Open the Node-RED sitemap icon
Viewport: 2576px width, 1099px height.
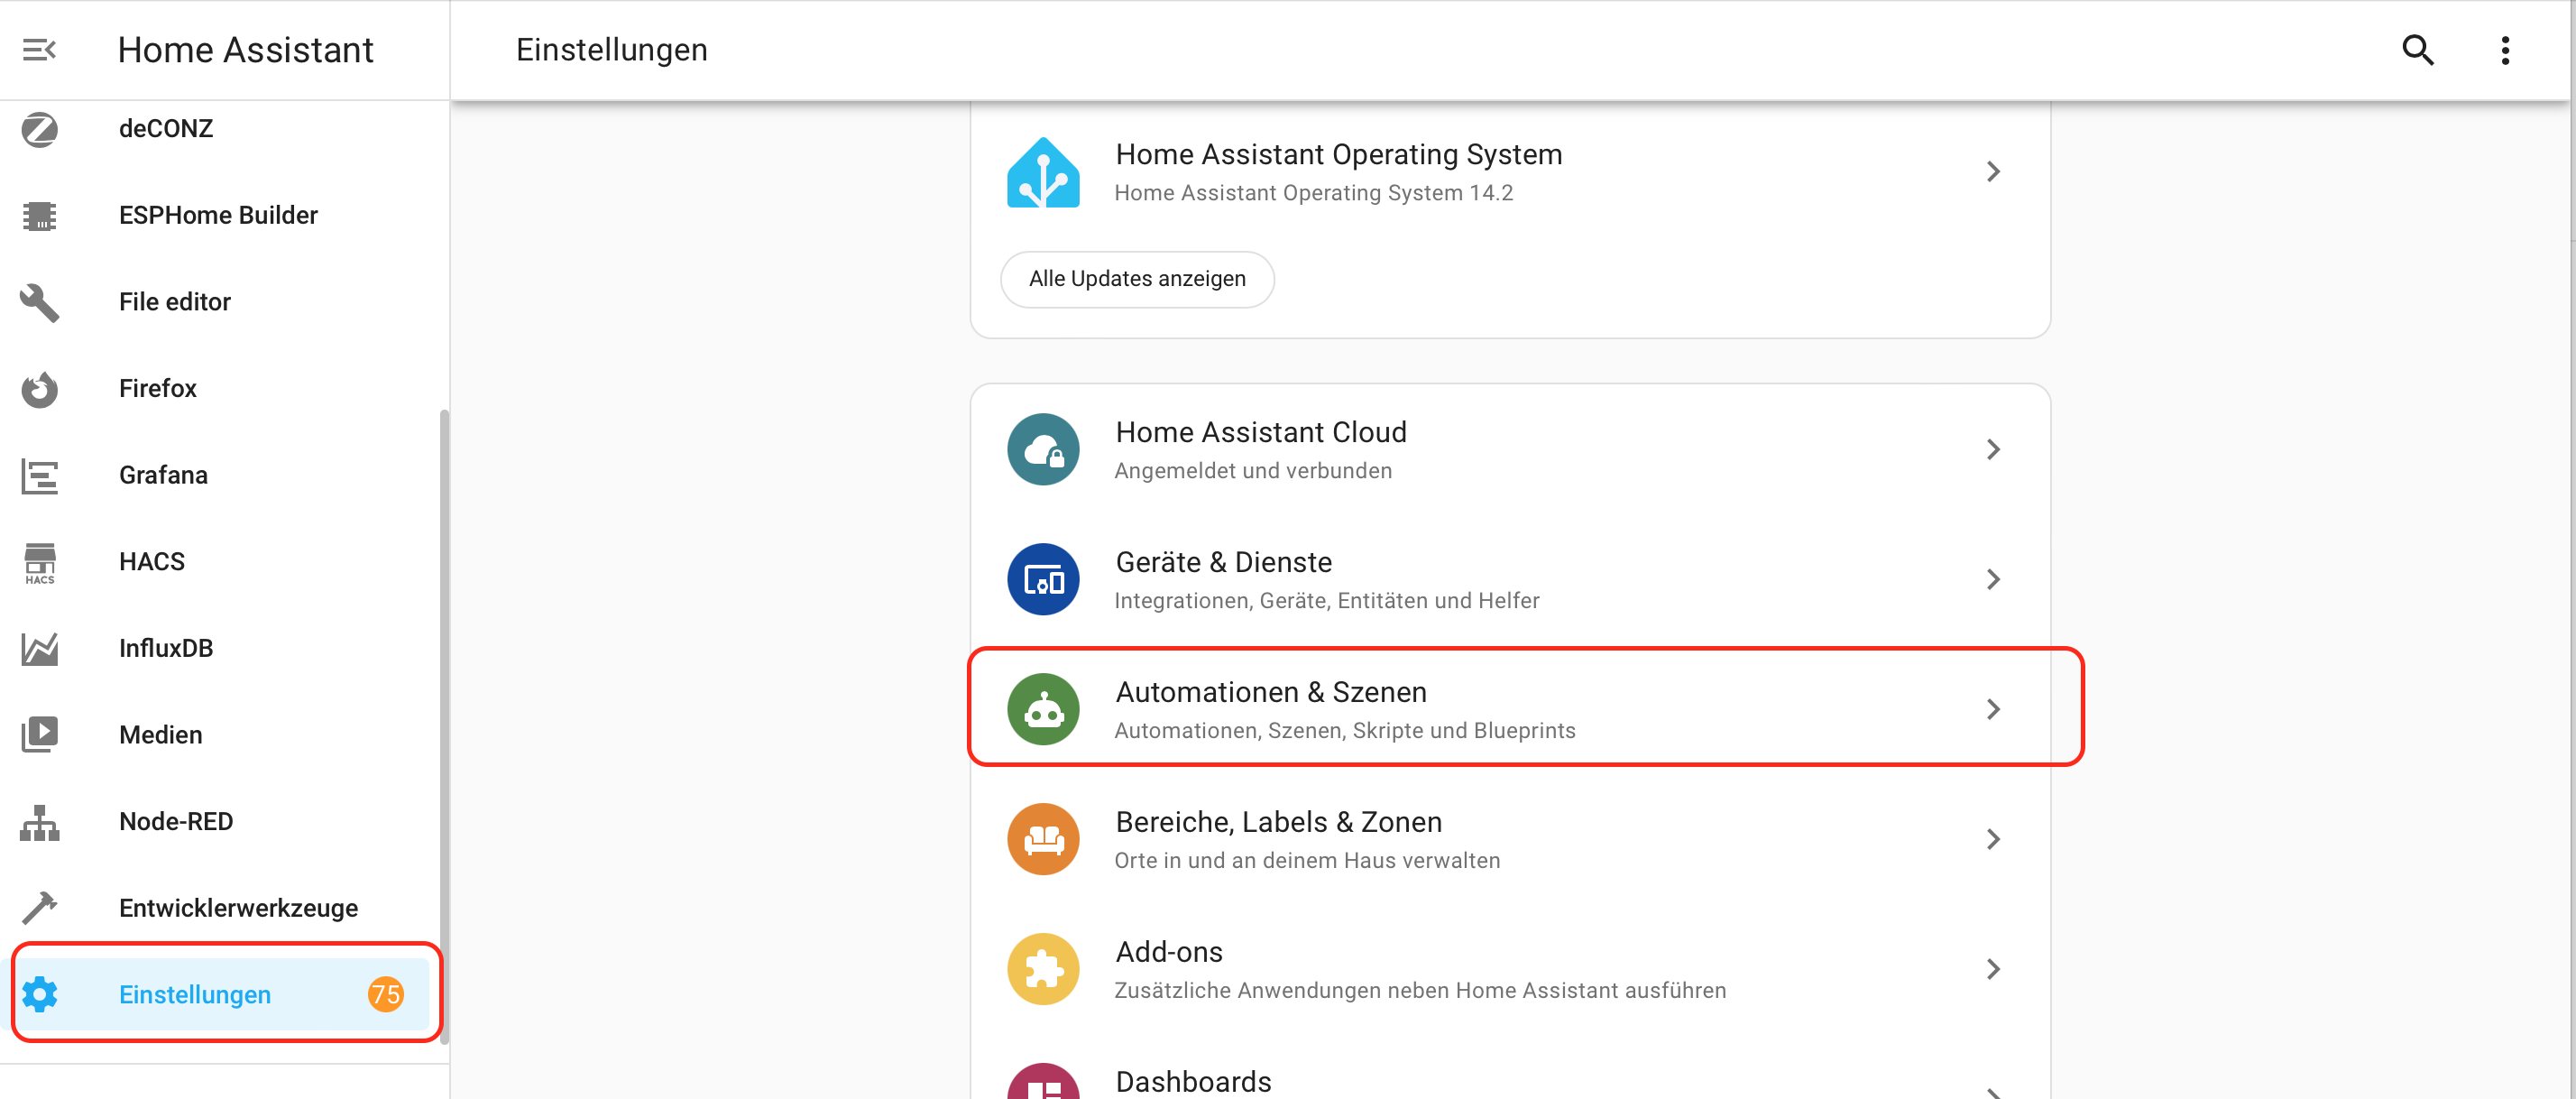[40, 822]
